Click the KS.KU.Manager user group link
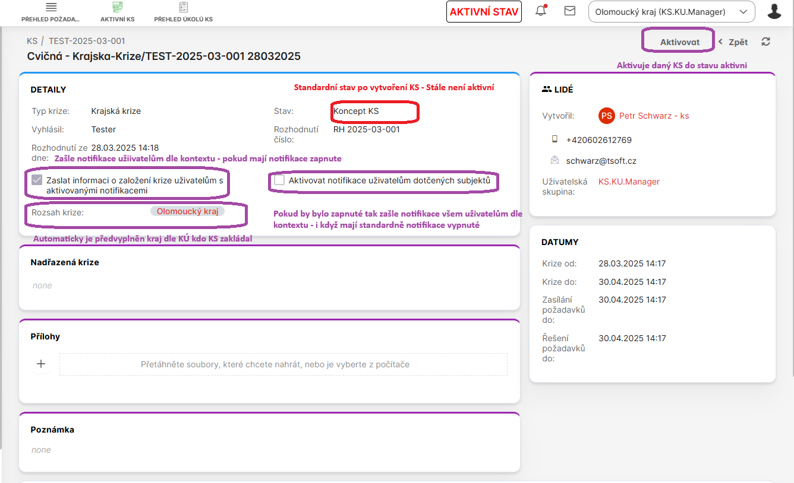This screenshot has height=483, width=794. (629, 182)
